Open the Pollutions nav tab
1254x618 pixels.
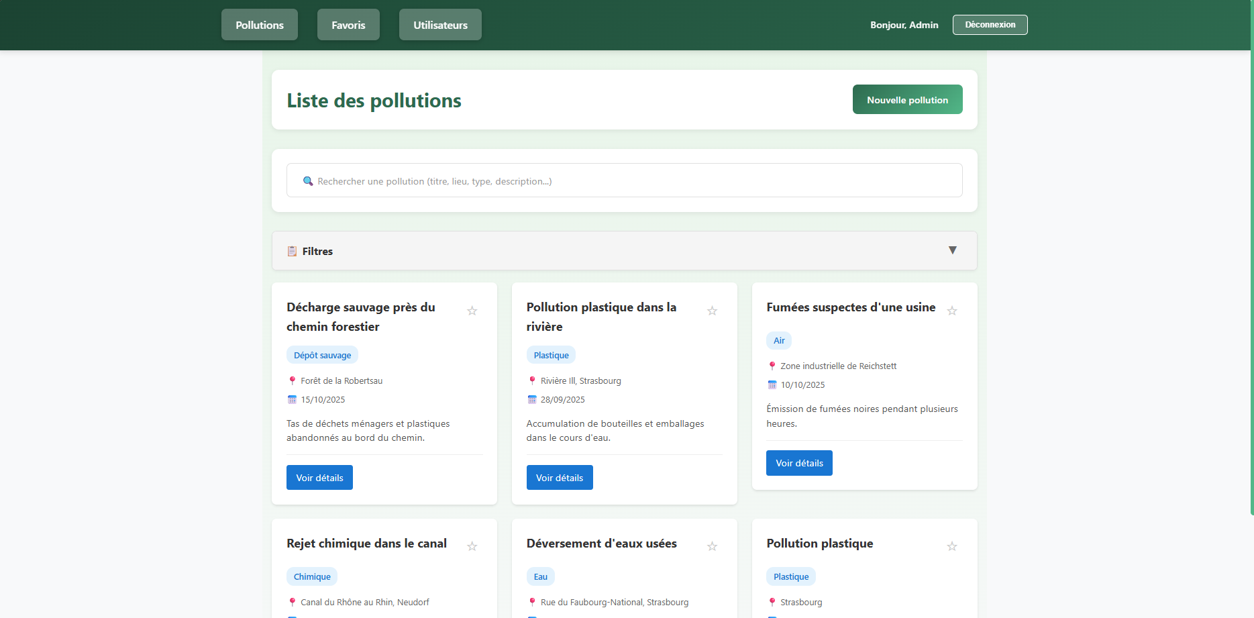(260, 25)
